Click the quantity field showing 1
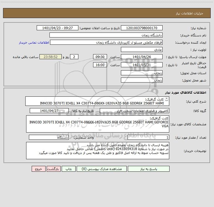 click(148, 138)
